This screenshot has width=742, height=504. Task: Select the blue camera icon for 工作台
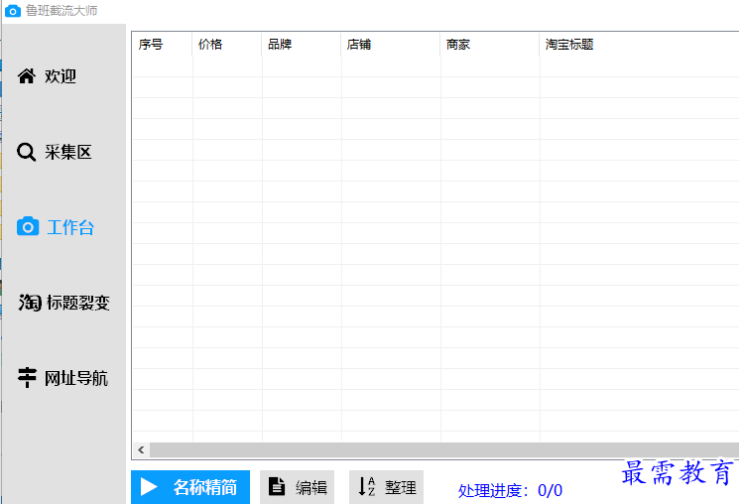point(29,227)
